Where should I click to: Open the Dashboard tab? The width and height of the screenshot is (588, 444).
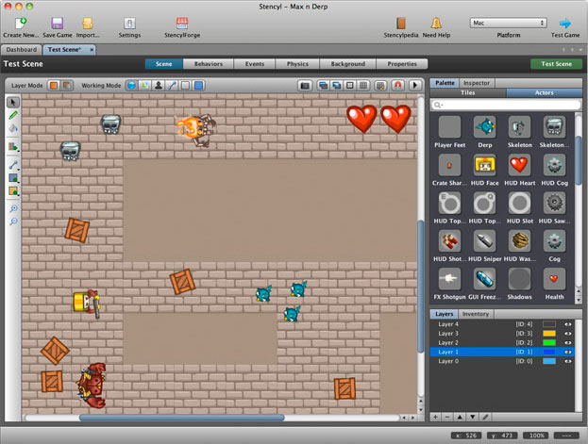[x=21, y=48]
